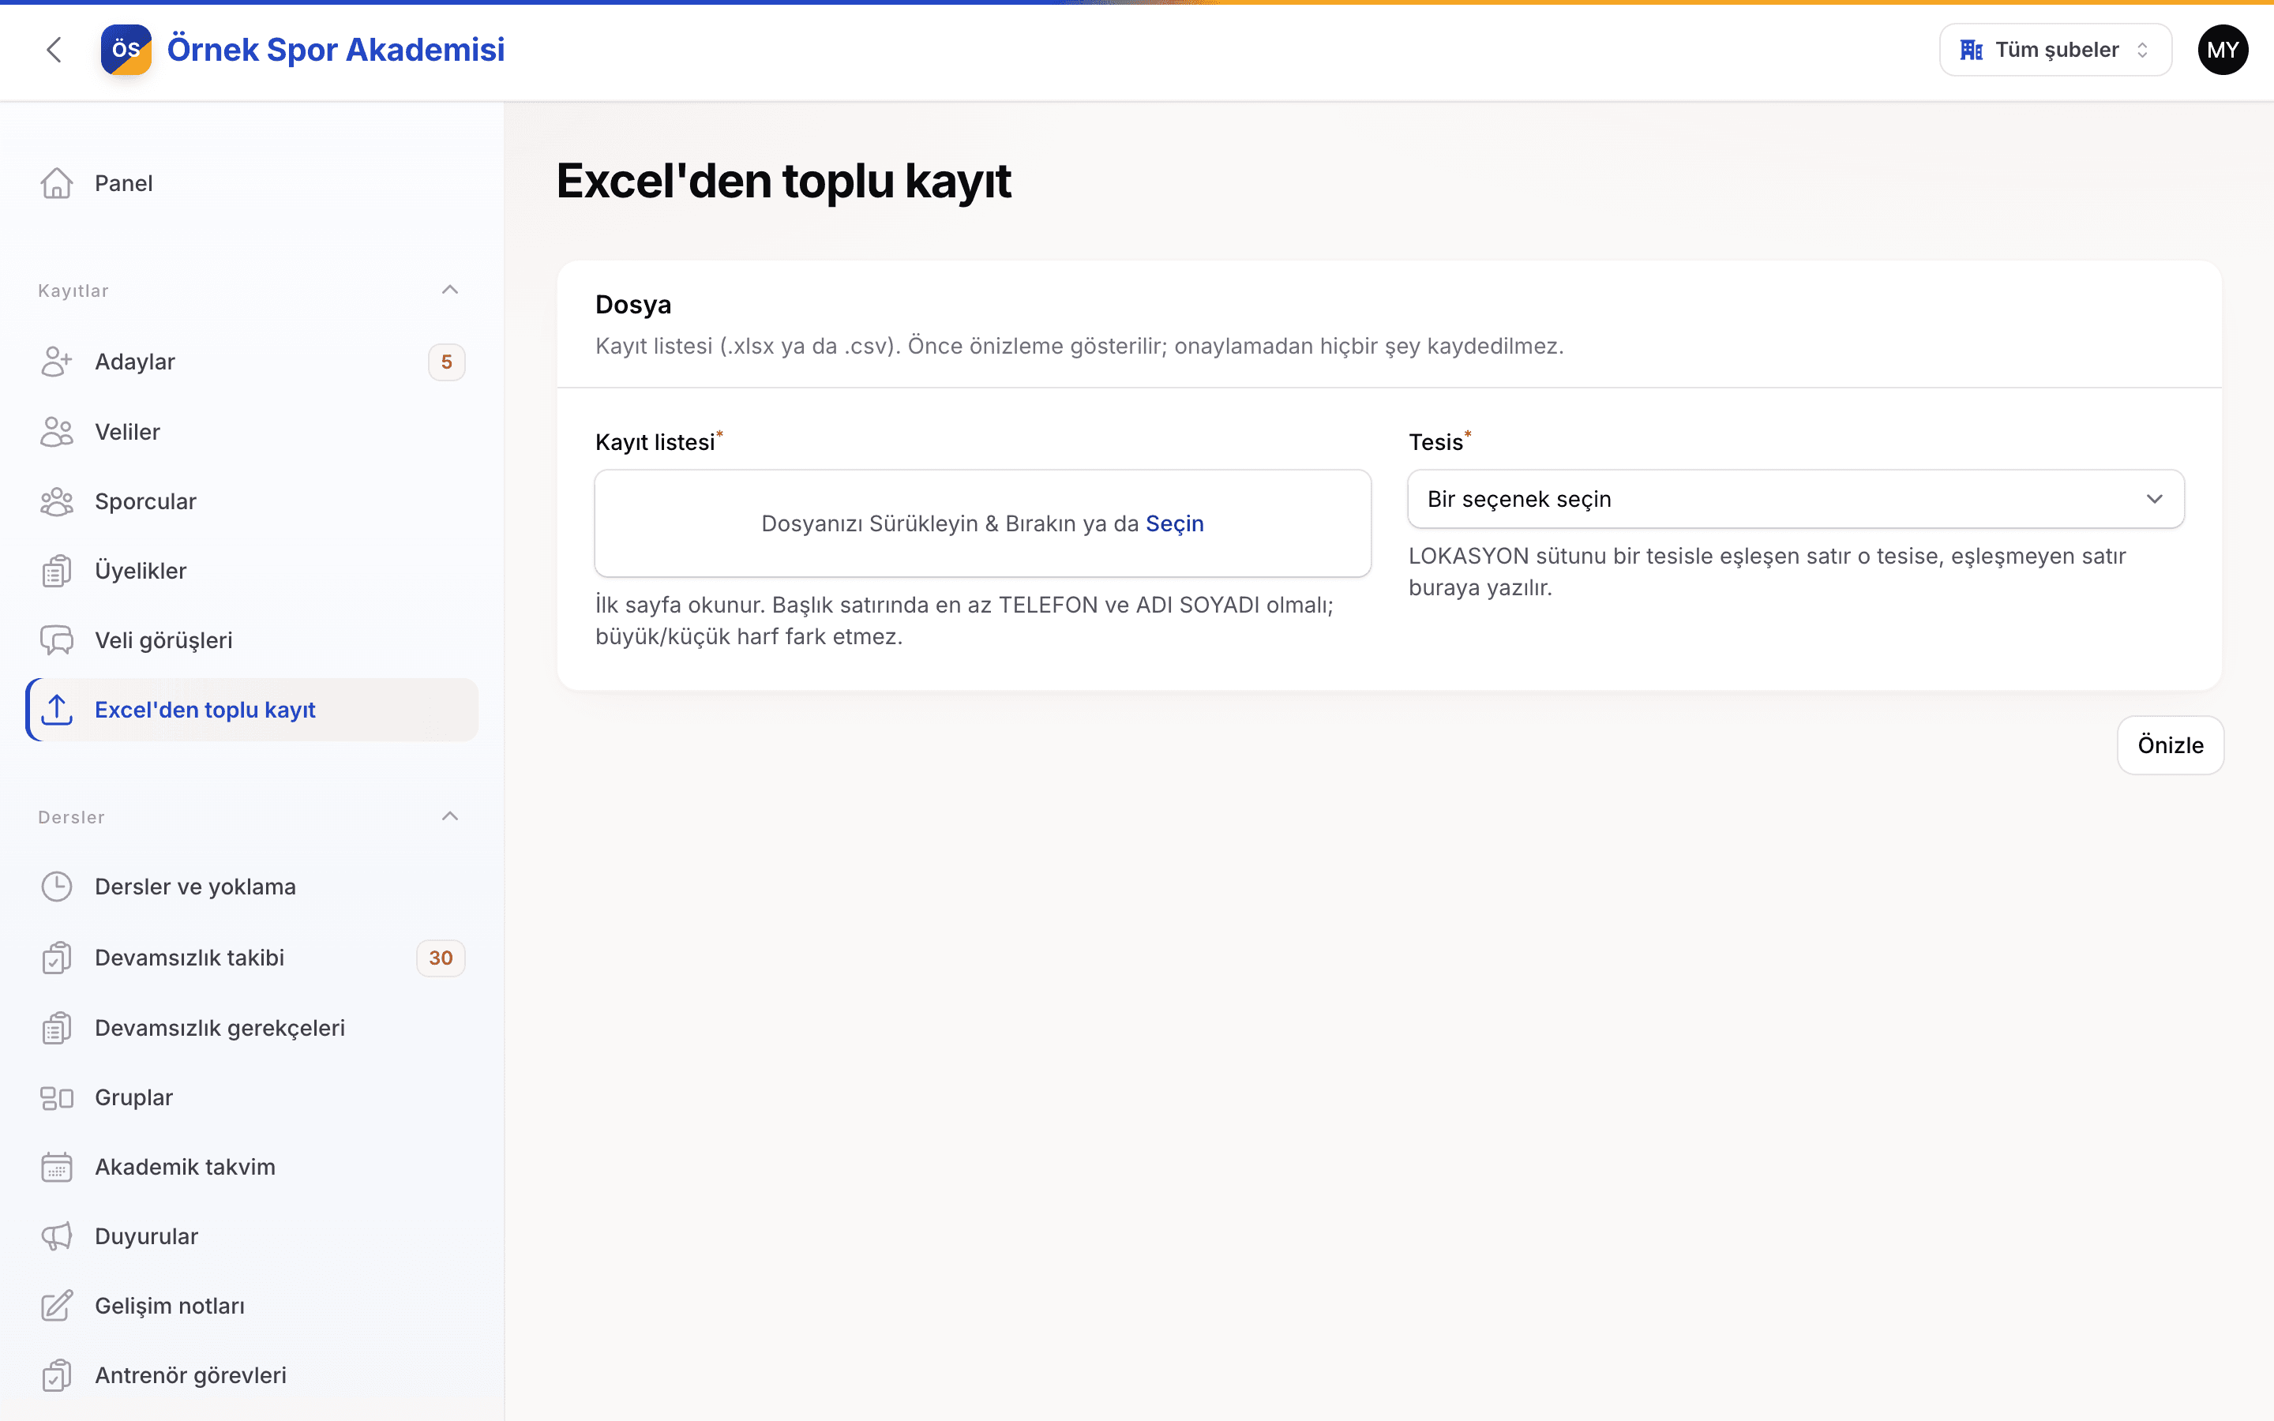Click the back arrow in the header

(54, 50)
